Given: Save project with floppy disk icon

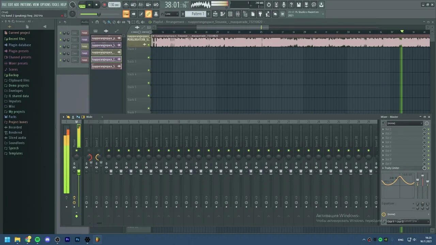Looking at the screenshot, I should [x=299, y=5].
